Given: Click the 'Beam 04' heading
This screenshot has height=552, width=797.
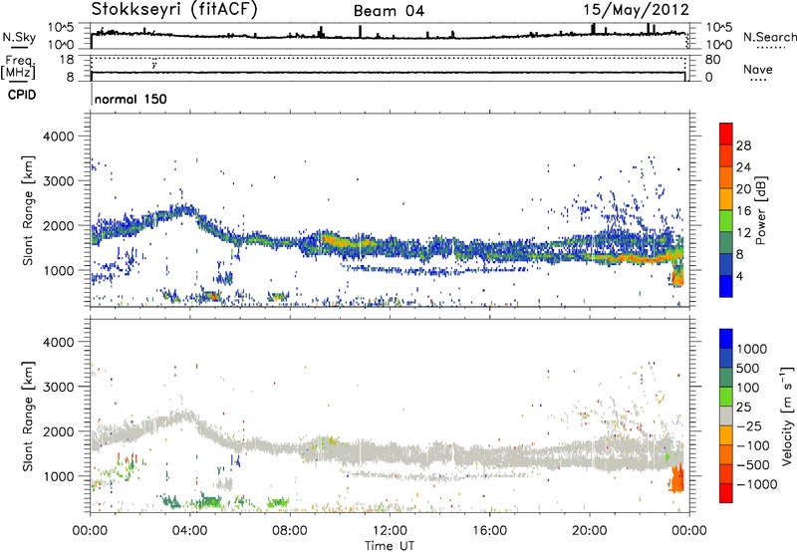Looking at the screenshot, I should click(389, 11).
